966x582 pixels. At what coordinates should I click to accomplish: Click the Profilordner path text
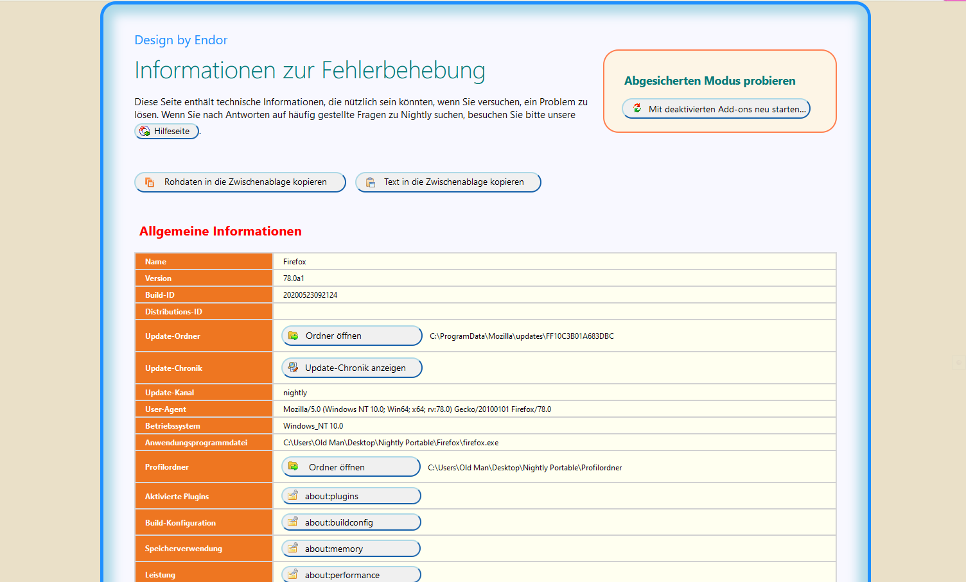525,468
